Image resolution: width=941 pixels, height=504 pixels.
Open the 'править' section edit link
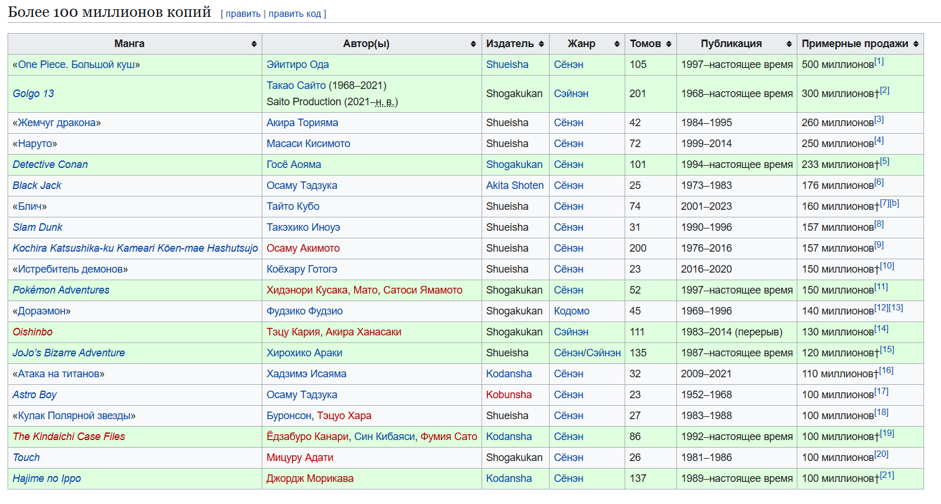(x=243, y=14)
